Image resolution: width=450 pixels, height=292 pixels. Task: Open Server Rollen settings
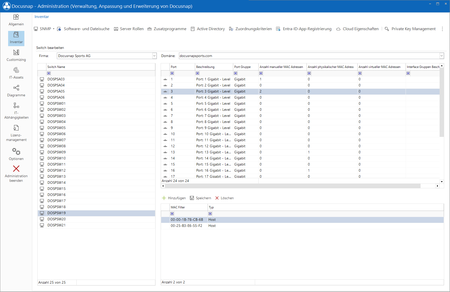(129, 29)
